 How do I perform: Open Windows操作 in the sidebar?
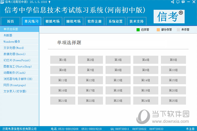[19, 41]
